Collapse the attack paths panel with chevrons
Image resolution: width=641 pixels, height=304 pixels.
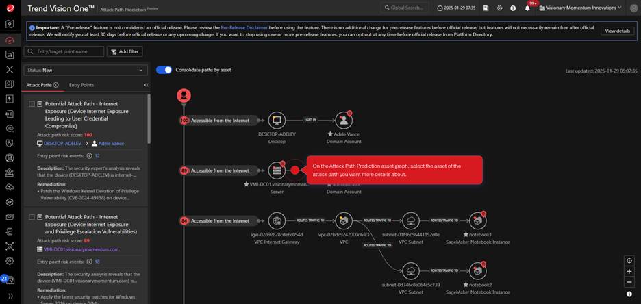[146, 85]
